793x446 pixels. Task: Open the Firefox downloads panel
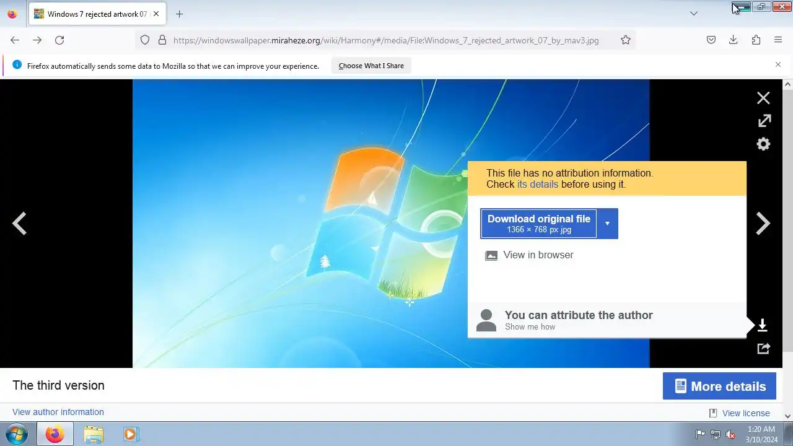pos(734,40)
